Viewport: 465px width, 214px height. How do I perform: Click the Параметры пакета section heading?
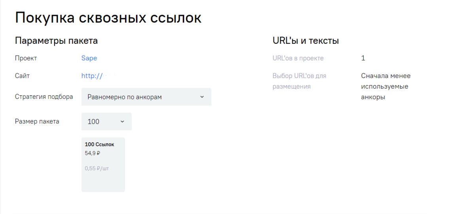(56, 41)
